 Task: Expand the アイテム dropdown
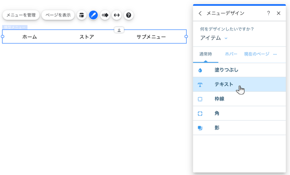point(214,38)
